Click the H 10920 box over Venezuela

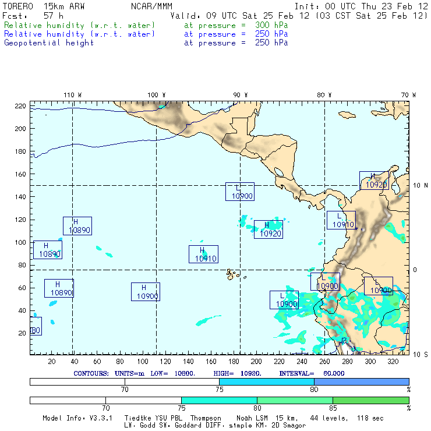pos(374,181)
